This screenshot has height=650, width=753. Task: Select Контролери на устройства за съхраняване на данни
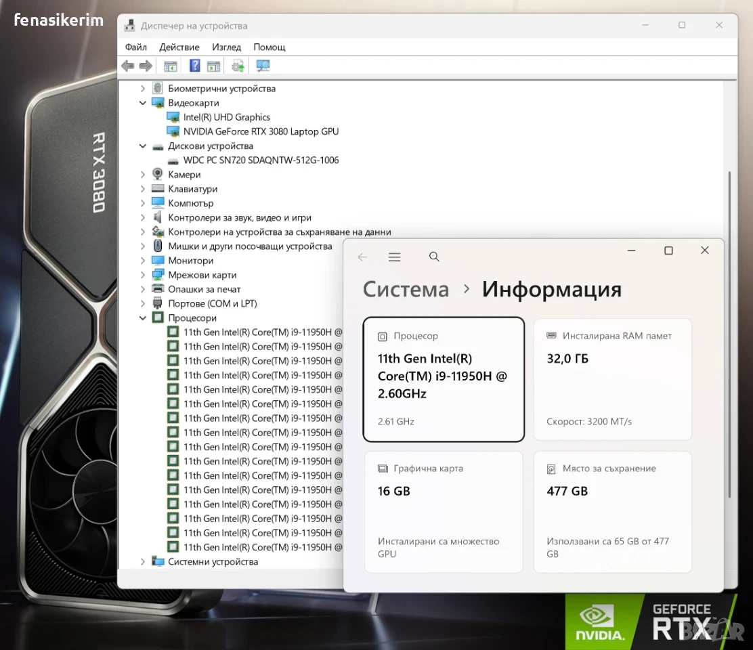coord(280,232)
